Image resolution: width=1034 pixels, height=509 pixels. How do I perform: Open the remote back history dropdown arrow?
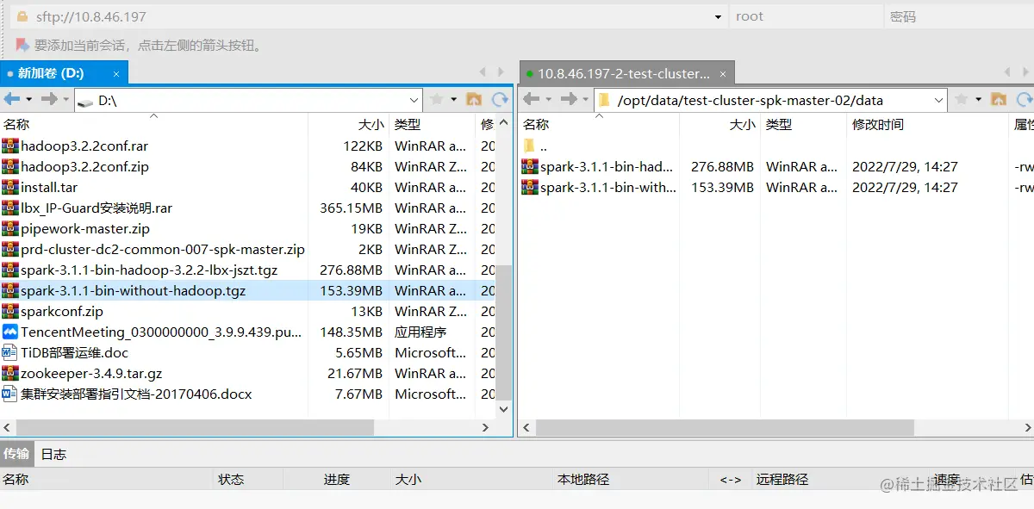(548, 100)
